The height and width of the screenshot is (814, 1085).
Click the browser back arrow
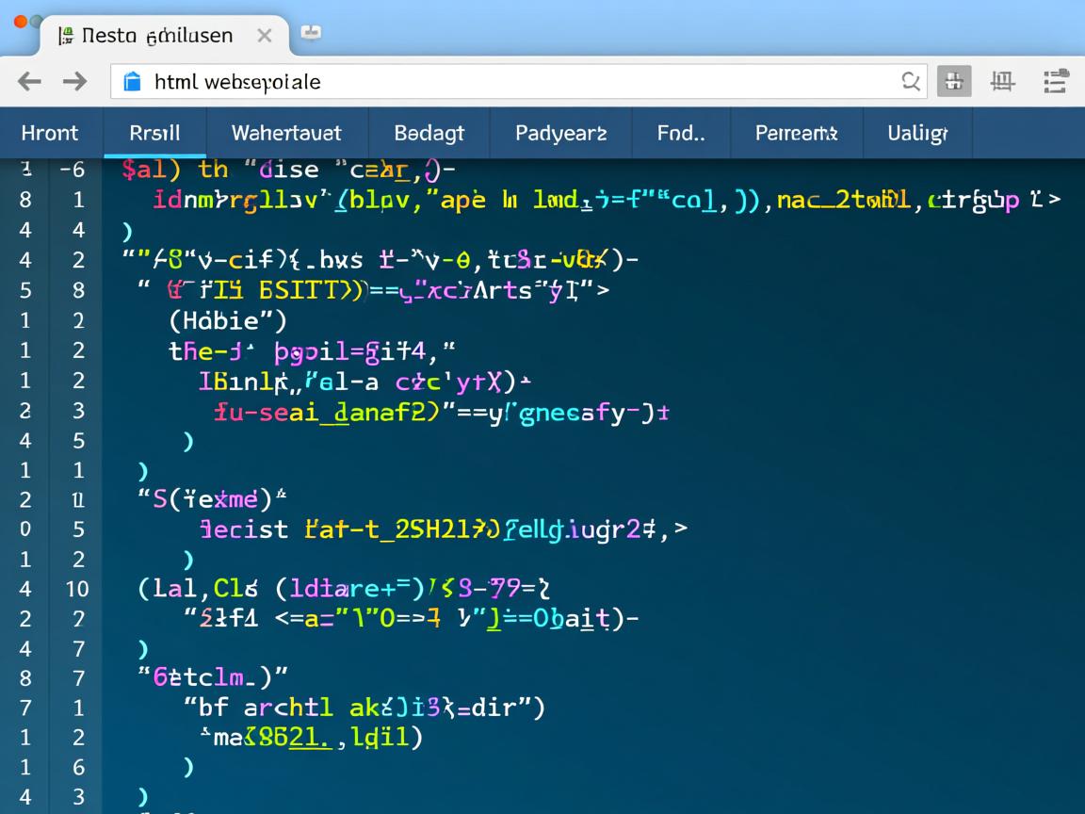29,82
